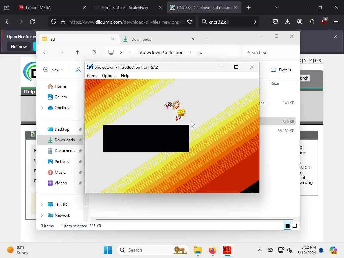Close the Downloads tab in File Explorer

pos(193,39)
